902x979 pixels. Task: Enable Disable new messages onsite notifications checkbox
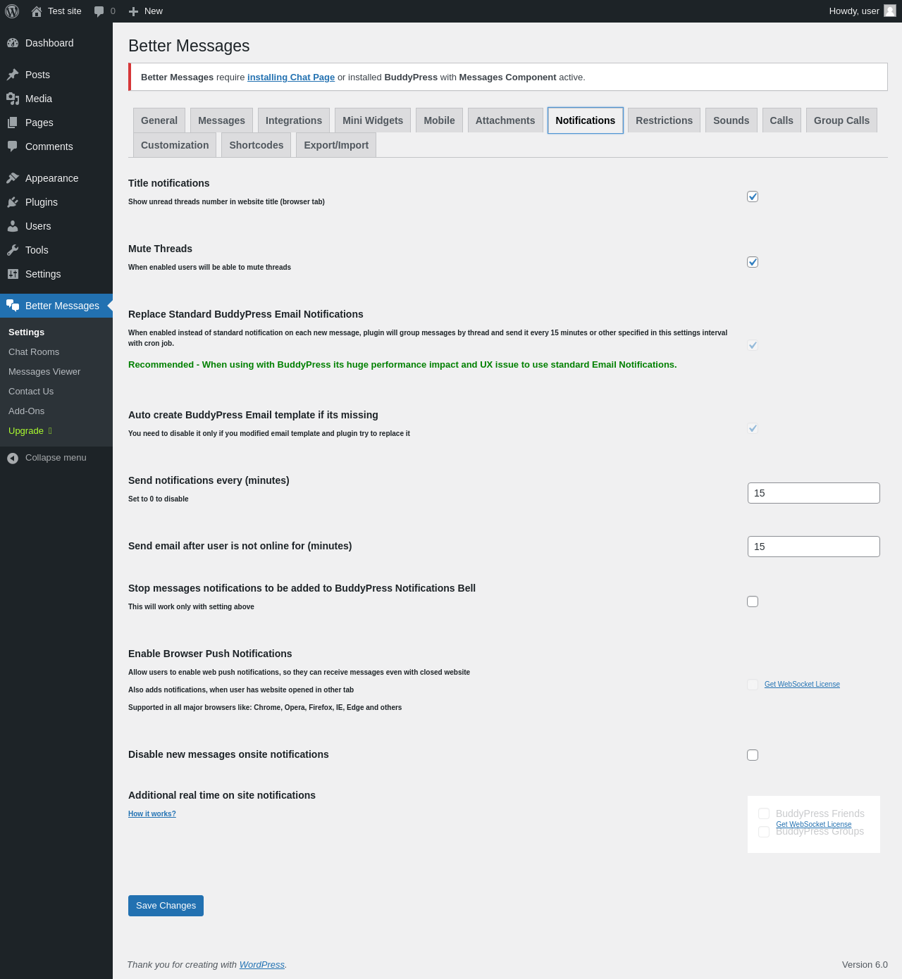tap(753, 755)
